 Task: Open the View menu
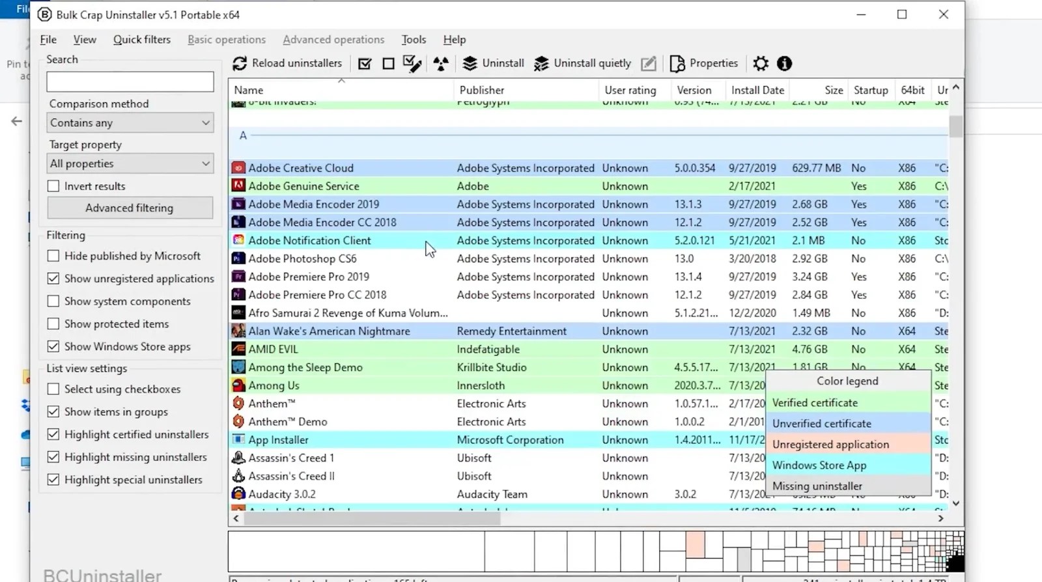85,40
